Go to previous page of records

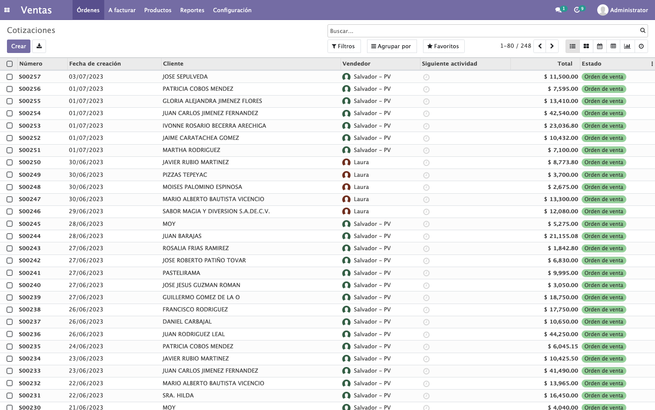pos(540,46)
